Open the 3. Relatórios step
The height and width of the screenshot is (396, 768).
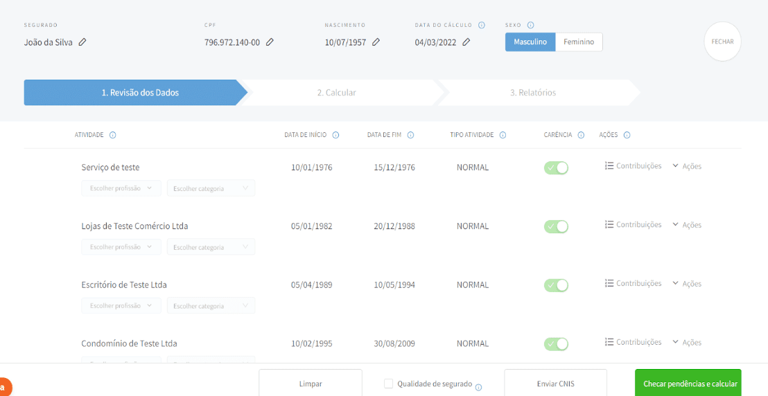click(533, 93)
